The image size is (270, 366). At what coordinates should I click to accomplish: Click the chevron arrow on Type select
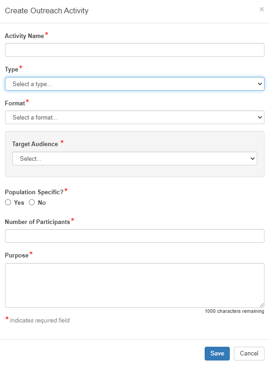(x=260, y=84)
